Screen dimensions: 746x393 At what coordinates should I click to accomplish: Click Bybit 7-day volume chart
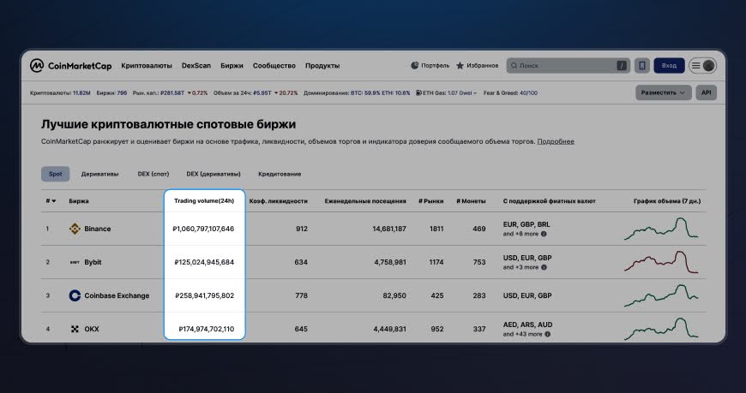coord(661,262)
